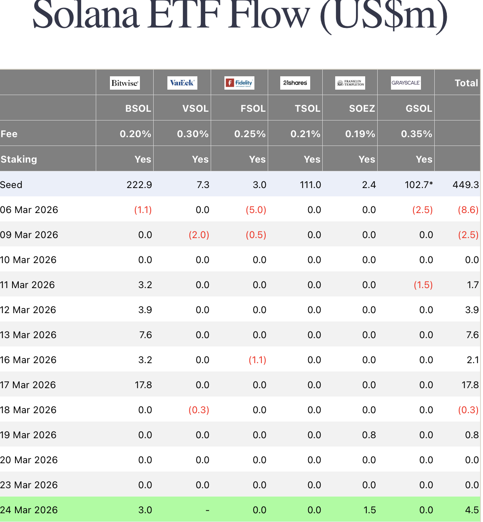Click the SOEZ 0.19% fee cell

(x=360, y=134)
